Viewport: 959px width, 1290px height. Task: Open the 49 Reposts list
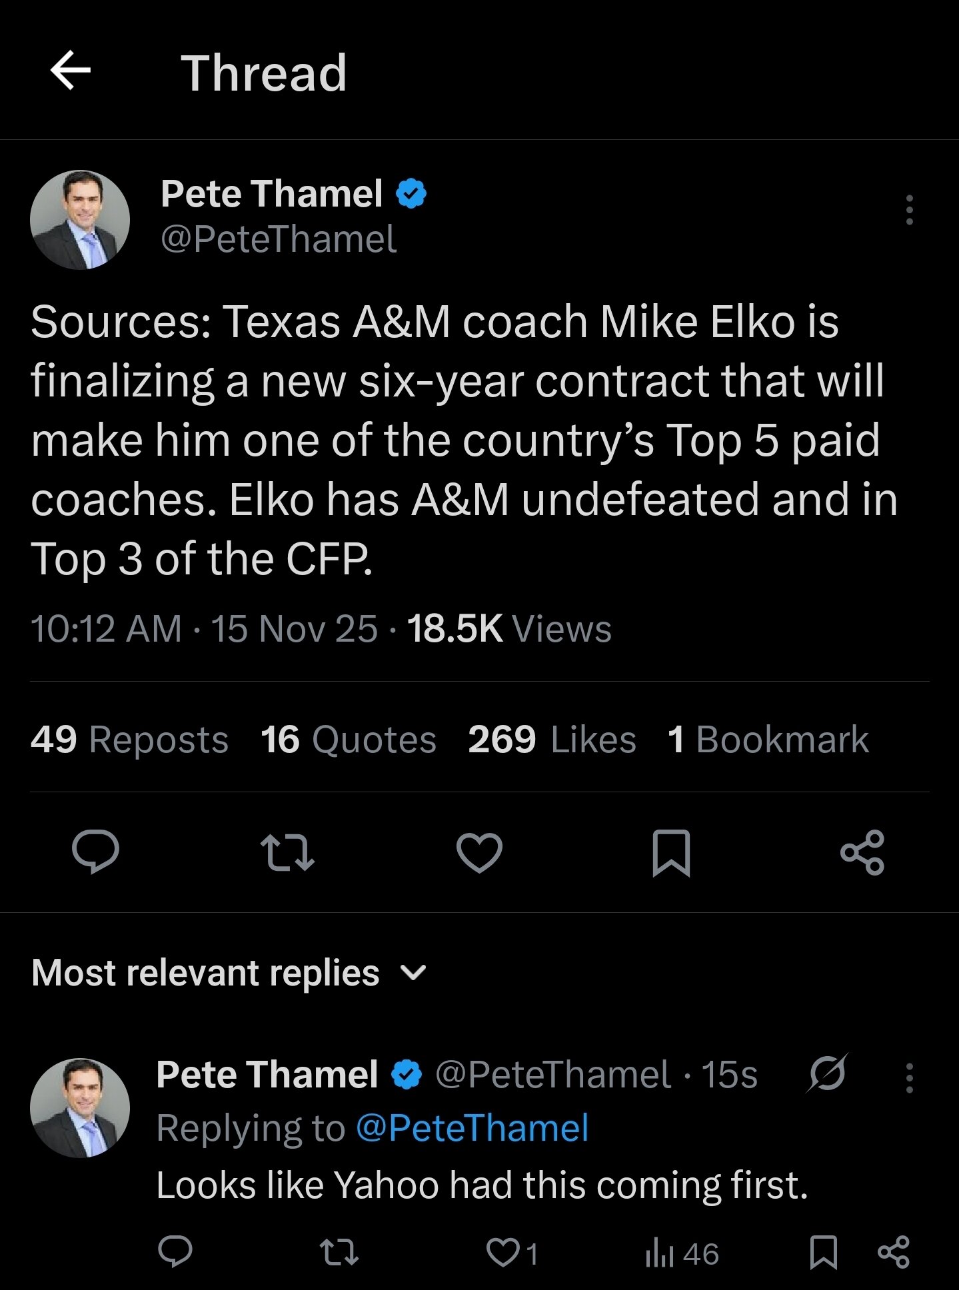129,740
